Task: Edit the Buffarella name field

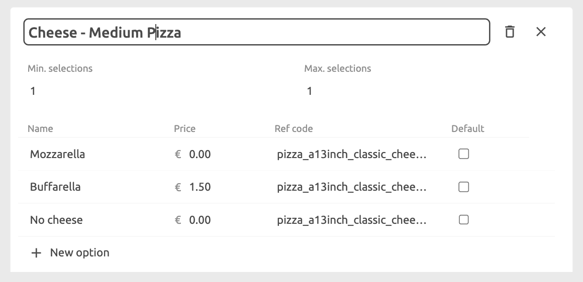Action: [55, 187]
